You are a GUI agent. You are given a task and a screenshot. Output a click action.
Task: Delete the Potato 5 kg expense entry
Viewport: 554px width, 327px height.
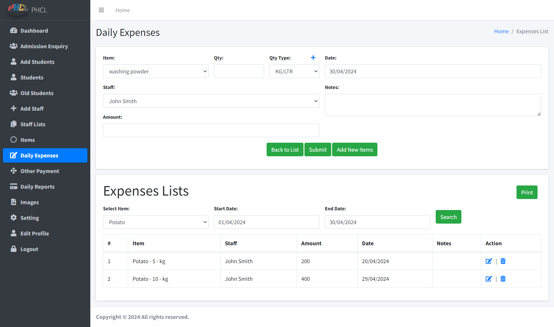pos(503,261)
